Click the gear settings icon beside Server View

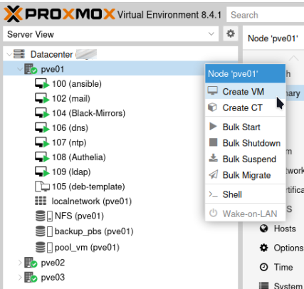(x=231, y=33)
